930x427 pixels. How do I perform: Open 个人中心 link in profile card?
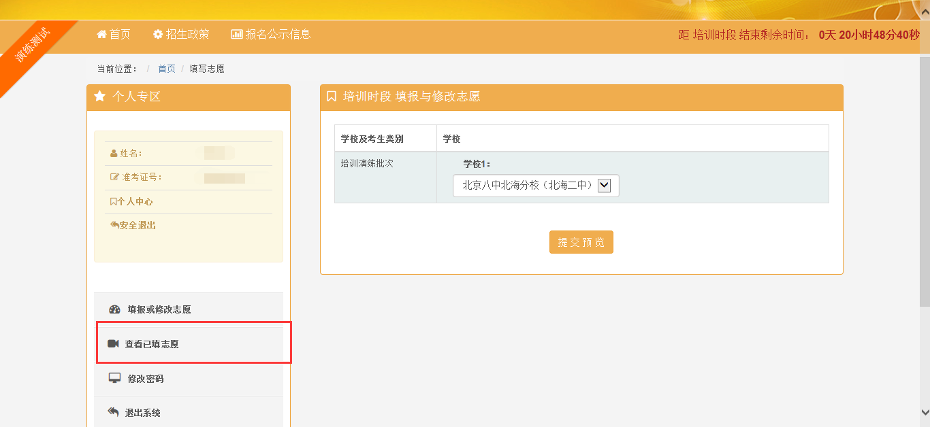coord(131,202)
